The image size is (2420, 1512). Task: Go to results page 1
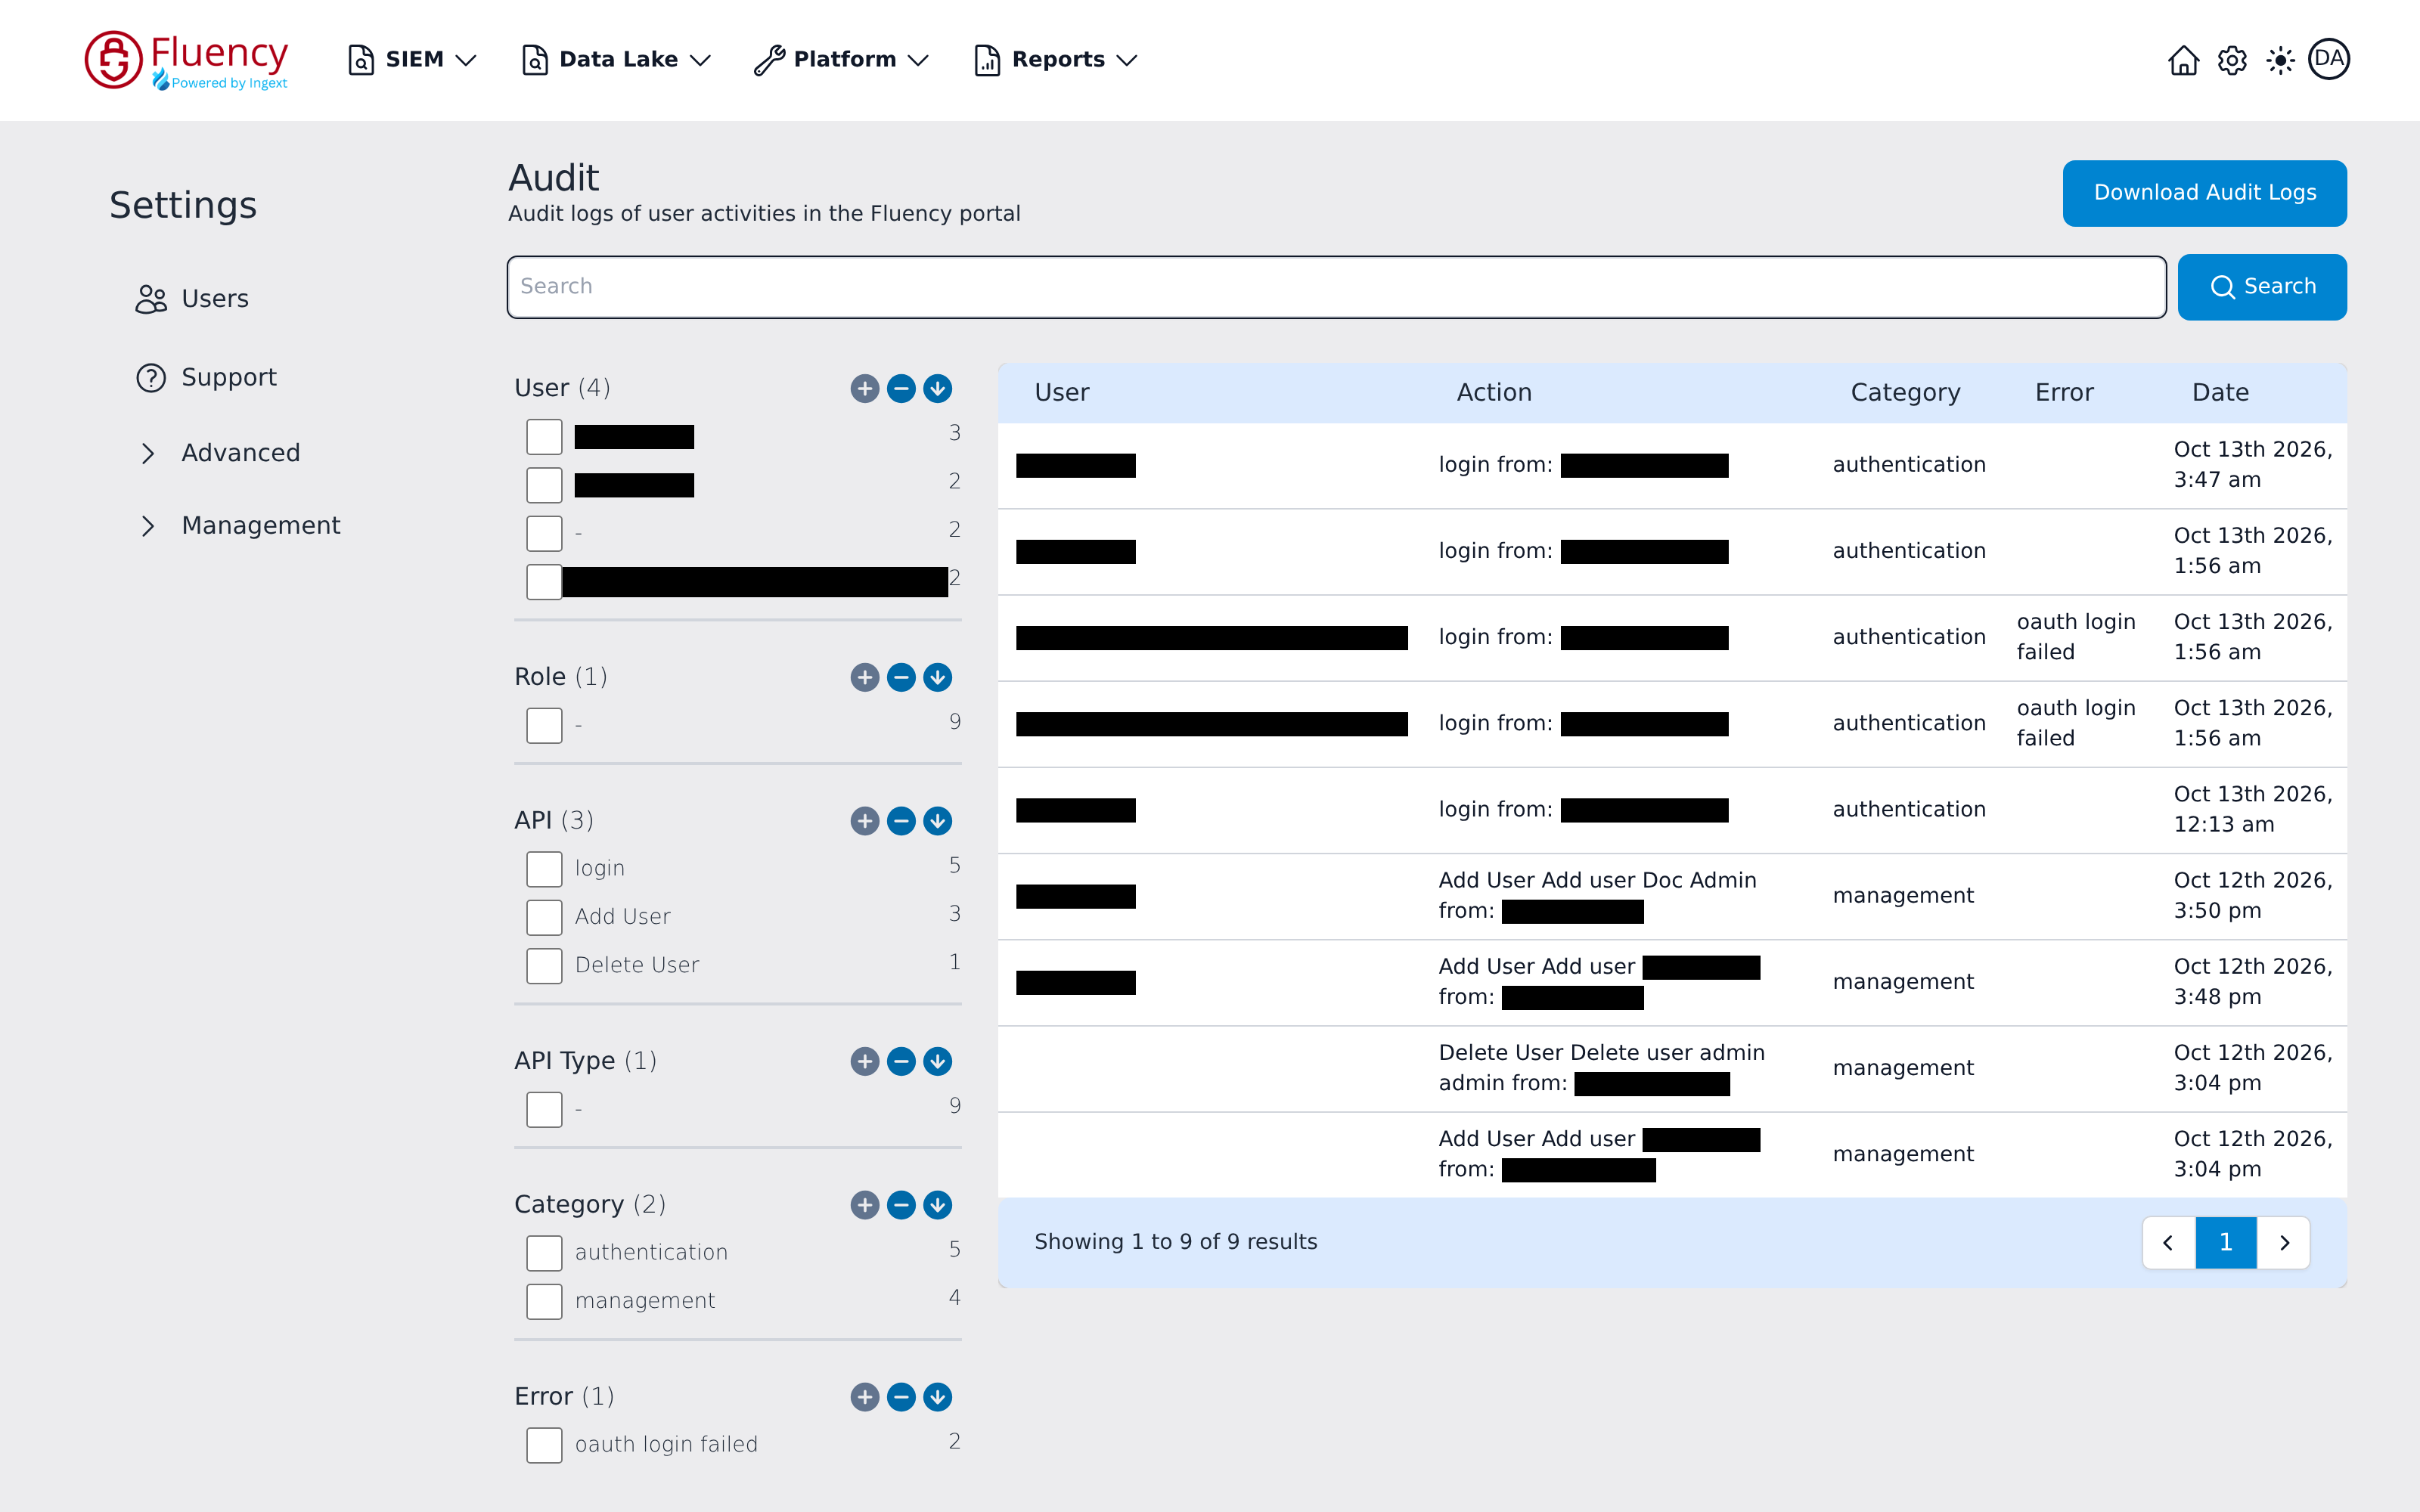tap(2226, 1242)
